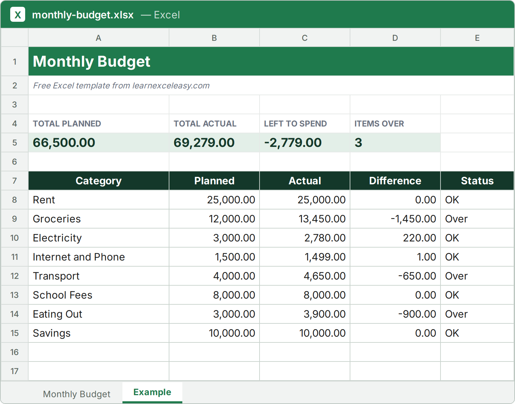
Task: Click the Status table header
Action: tap(477, 181)
